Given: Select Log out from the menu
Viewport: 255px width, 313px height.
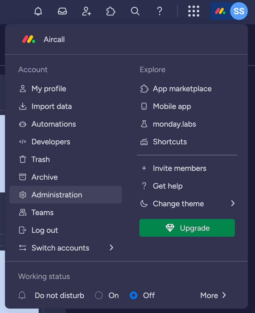Looking at the screenshot, I should (45, 230).
